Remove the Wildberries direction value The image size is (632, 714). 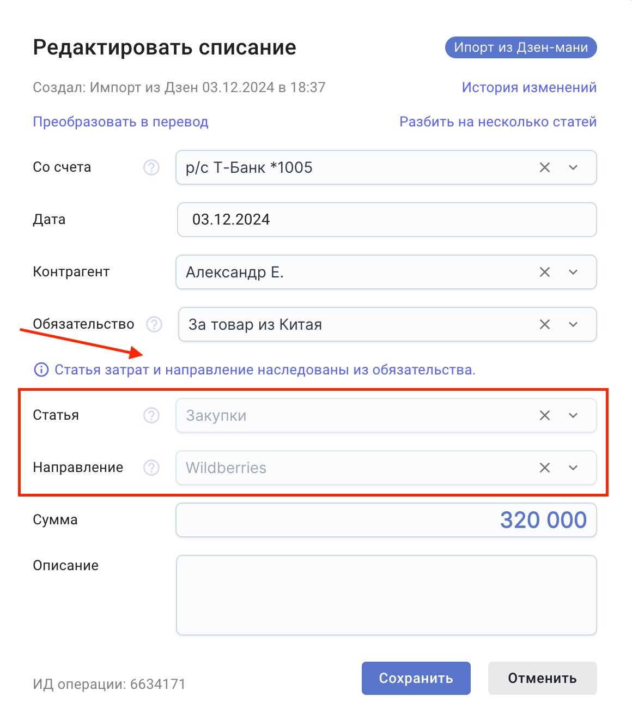(x=545, y=468)
